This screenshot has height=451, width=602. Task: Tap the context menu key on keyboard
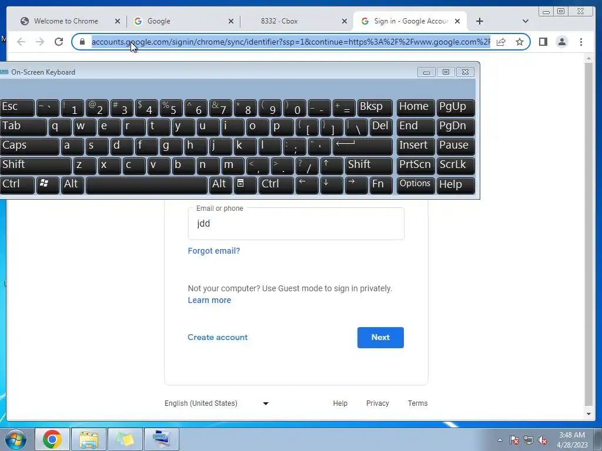(x=245, y=185)
